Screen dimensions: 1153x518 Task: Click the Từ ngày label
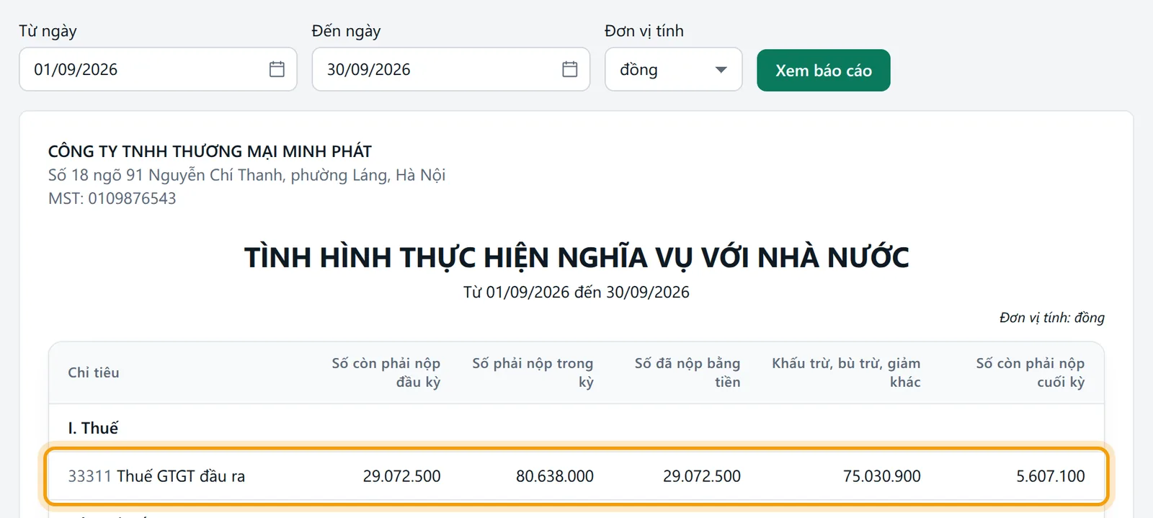coord(48,31)
